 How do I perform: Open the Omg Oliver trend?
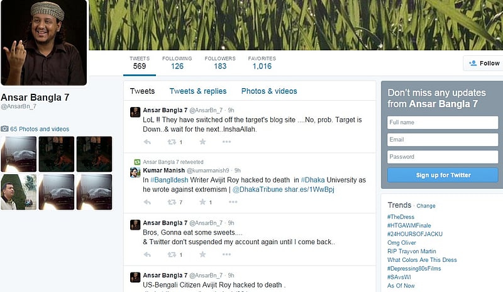[402, 242]
